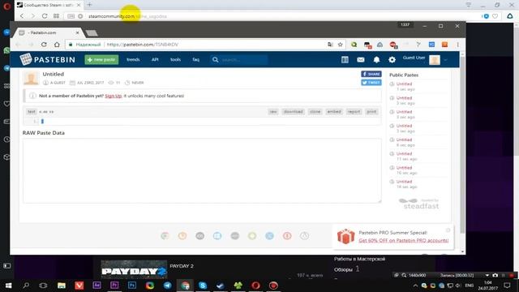519x292 pixels.
Task: Open Untitled public paste from 11 sec ago
Action: click(404, 154)
